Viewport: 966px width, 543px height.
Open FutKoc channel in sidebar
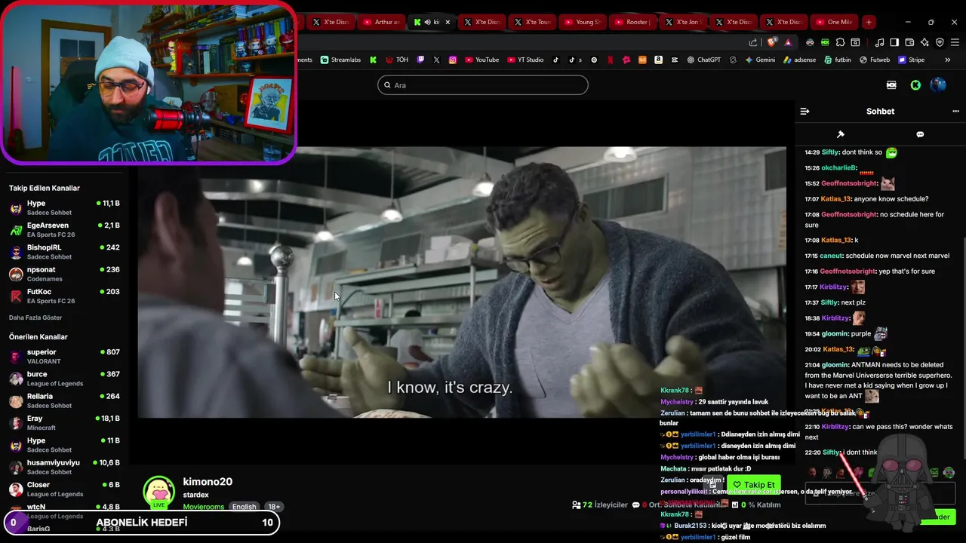coord(64,296)
